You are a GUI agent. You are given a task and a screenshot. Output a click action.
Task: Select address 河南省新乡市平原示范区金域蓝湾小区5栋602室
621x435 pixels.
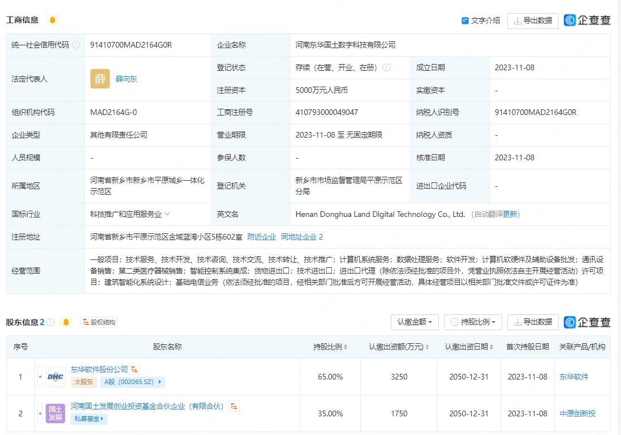166,237
